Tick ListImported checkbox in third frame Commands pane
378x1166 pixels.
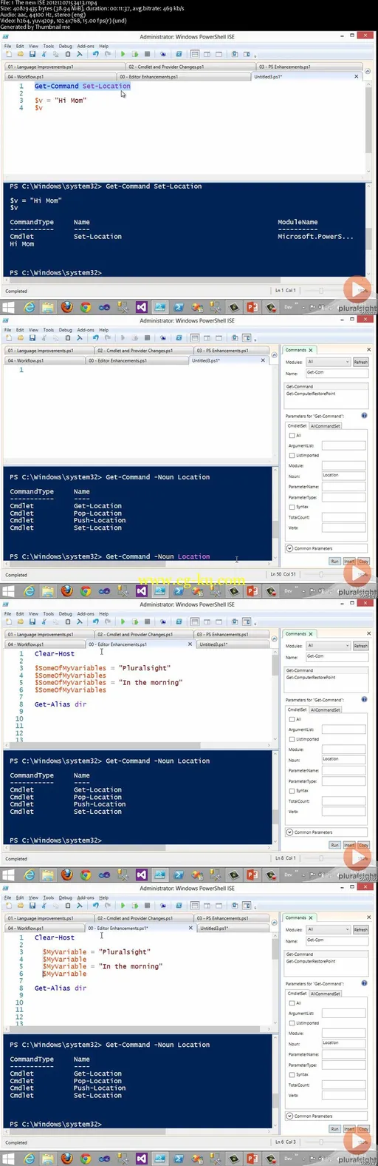[x=292, y=739]
